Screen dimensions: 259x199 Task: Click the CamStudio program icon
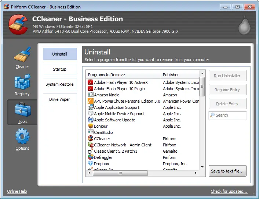click(90, 132)
